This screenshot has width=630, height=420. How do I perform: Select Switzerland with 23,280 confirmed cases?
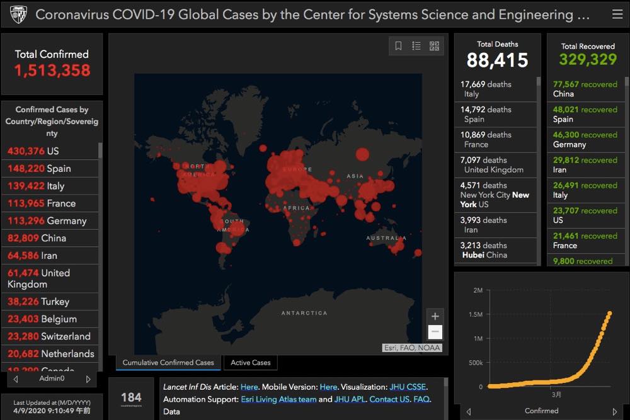50,336
